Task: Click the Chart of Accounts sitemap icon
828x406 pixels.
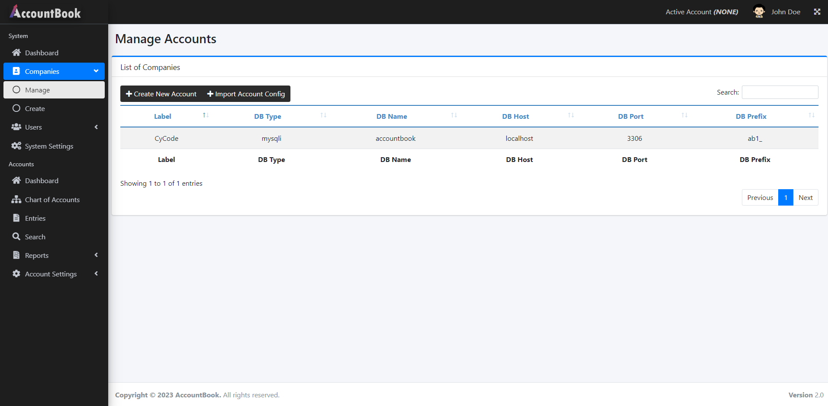Action: (x=16, y=200)
